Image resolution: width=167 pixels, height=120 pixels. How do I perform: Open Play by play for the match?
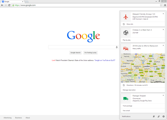[x=143, y=40]
